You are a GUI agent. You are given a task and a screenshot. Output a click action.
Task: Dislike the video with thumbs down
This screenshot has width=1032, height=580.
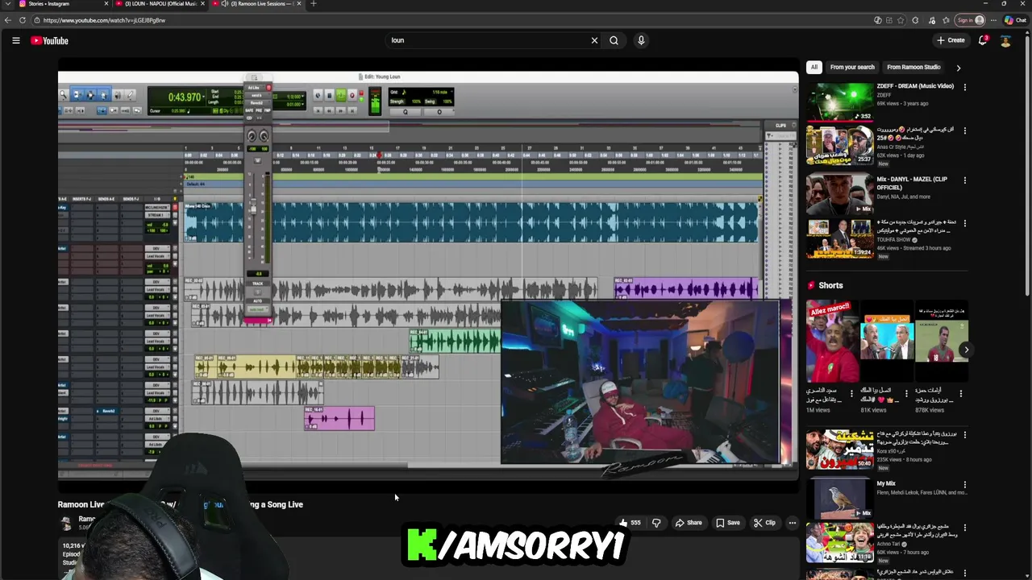click(x=656, y=523)
